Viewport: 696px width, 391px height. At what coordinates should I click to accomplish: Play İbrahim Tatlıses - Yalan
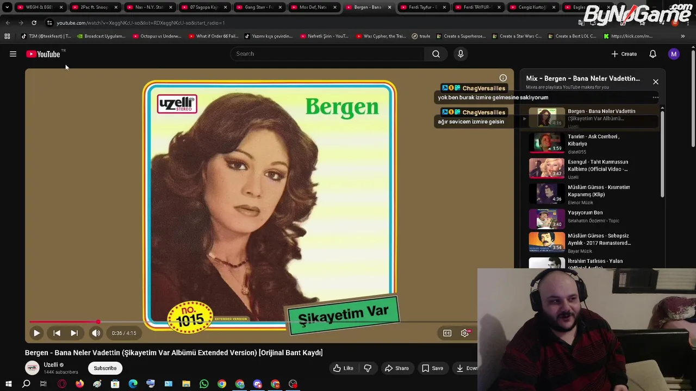[x=590, y=263]
